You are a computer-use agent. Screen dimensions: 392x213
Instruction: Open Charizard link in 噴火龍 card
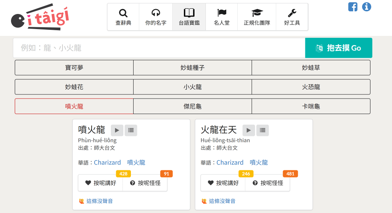(x=107, y=163)
